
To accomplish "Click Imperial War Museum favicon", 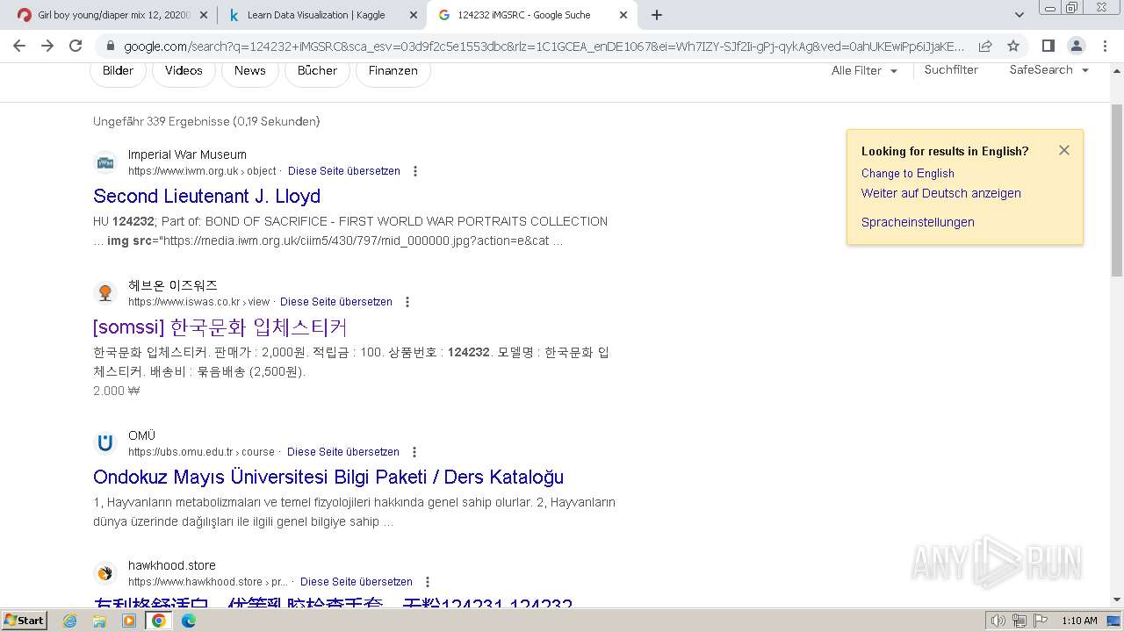I will [x=105, y=162].
